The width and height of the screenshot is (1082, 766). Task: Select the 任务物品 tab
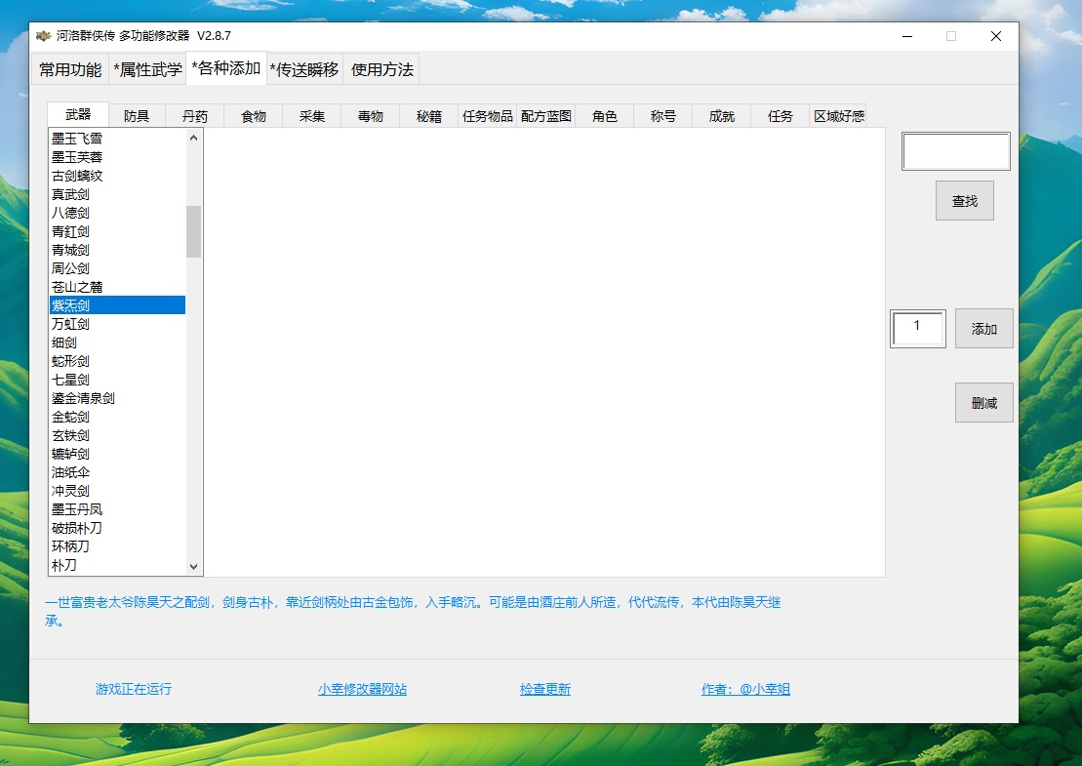click(488, 116)
